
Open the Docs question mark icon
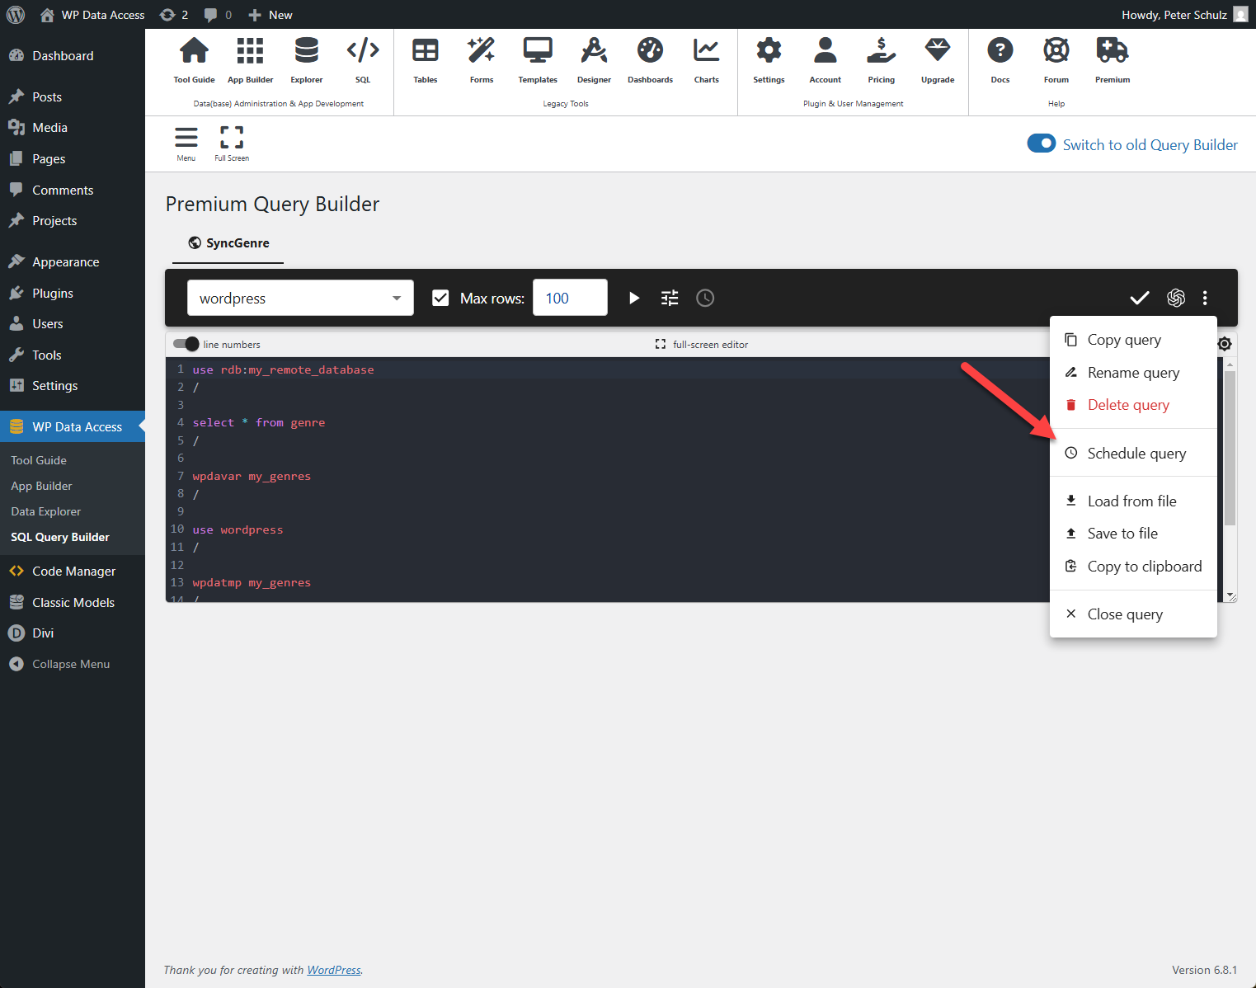[1000, 51]
